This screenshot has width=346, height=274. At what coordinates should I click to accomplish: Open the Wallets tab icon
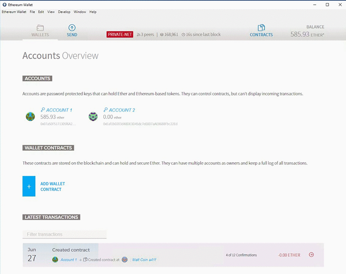(40, 28)
